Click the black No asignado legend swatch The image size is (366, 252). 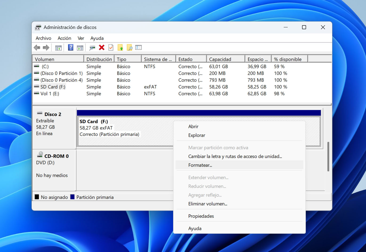coord(37,197)
